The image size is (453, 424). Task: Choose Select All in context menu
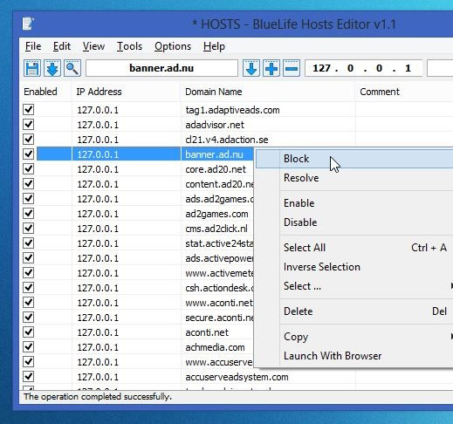tap(354, 248)
